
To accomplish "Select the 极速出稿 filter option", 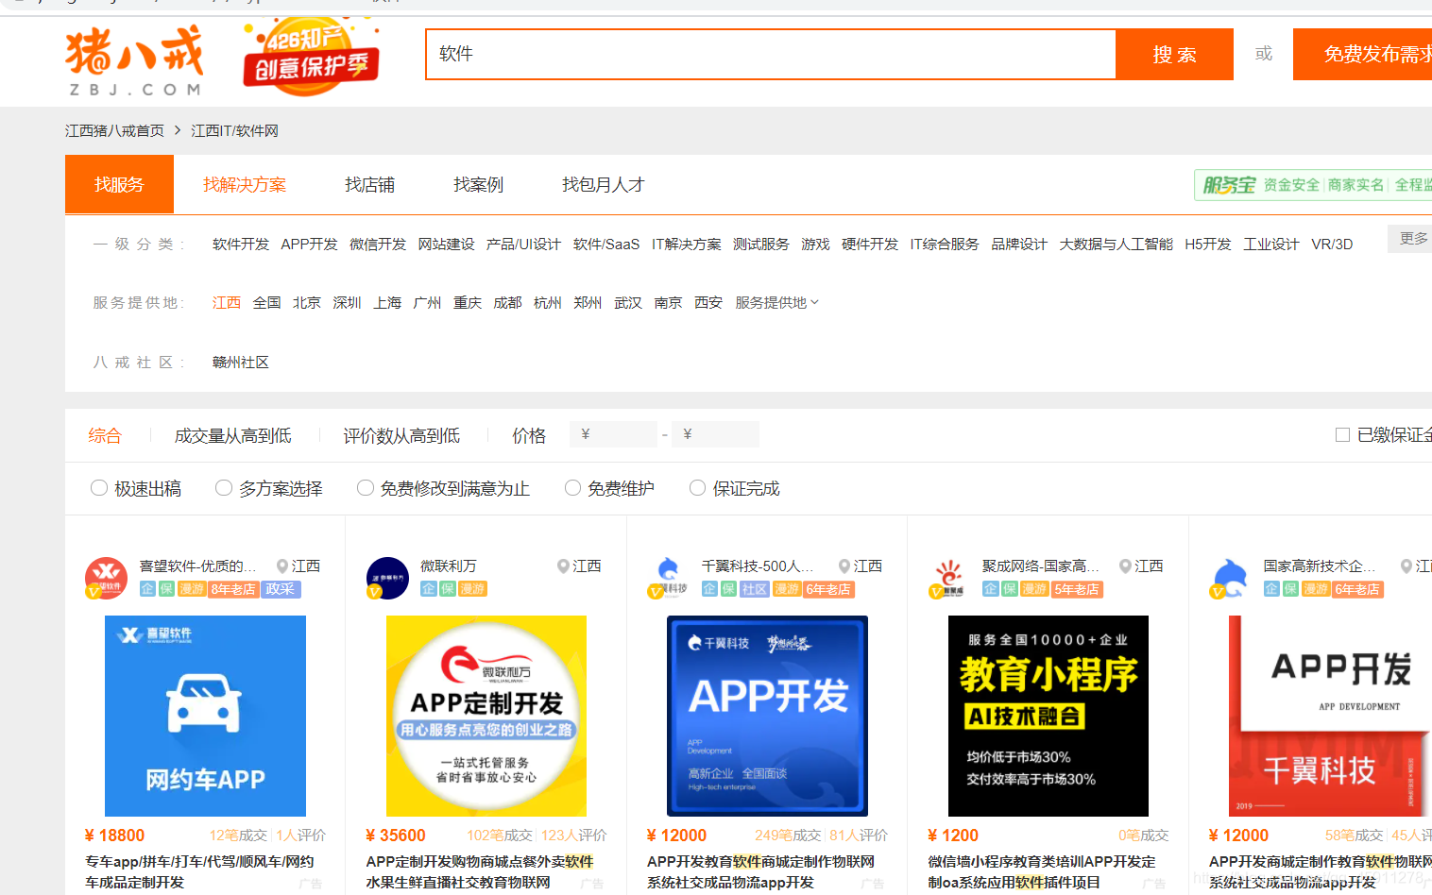I will click(99, 488).
